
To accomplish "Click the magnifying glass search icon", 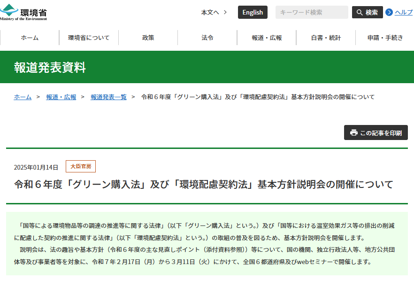I will (x=359, y=12).
